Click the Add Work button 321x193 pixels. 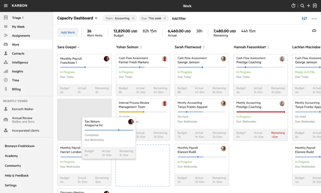pos(68,32)
